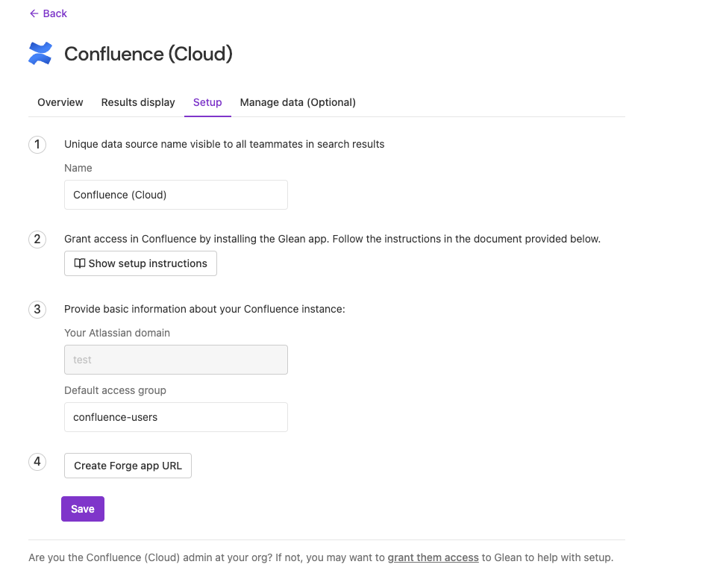
Task: Switch to the Overview tab
Action: (60, 102)
